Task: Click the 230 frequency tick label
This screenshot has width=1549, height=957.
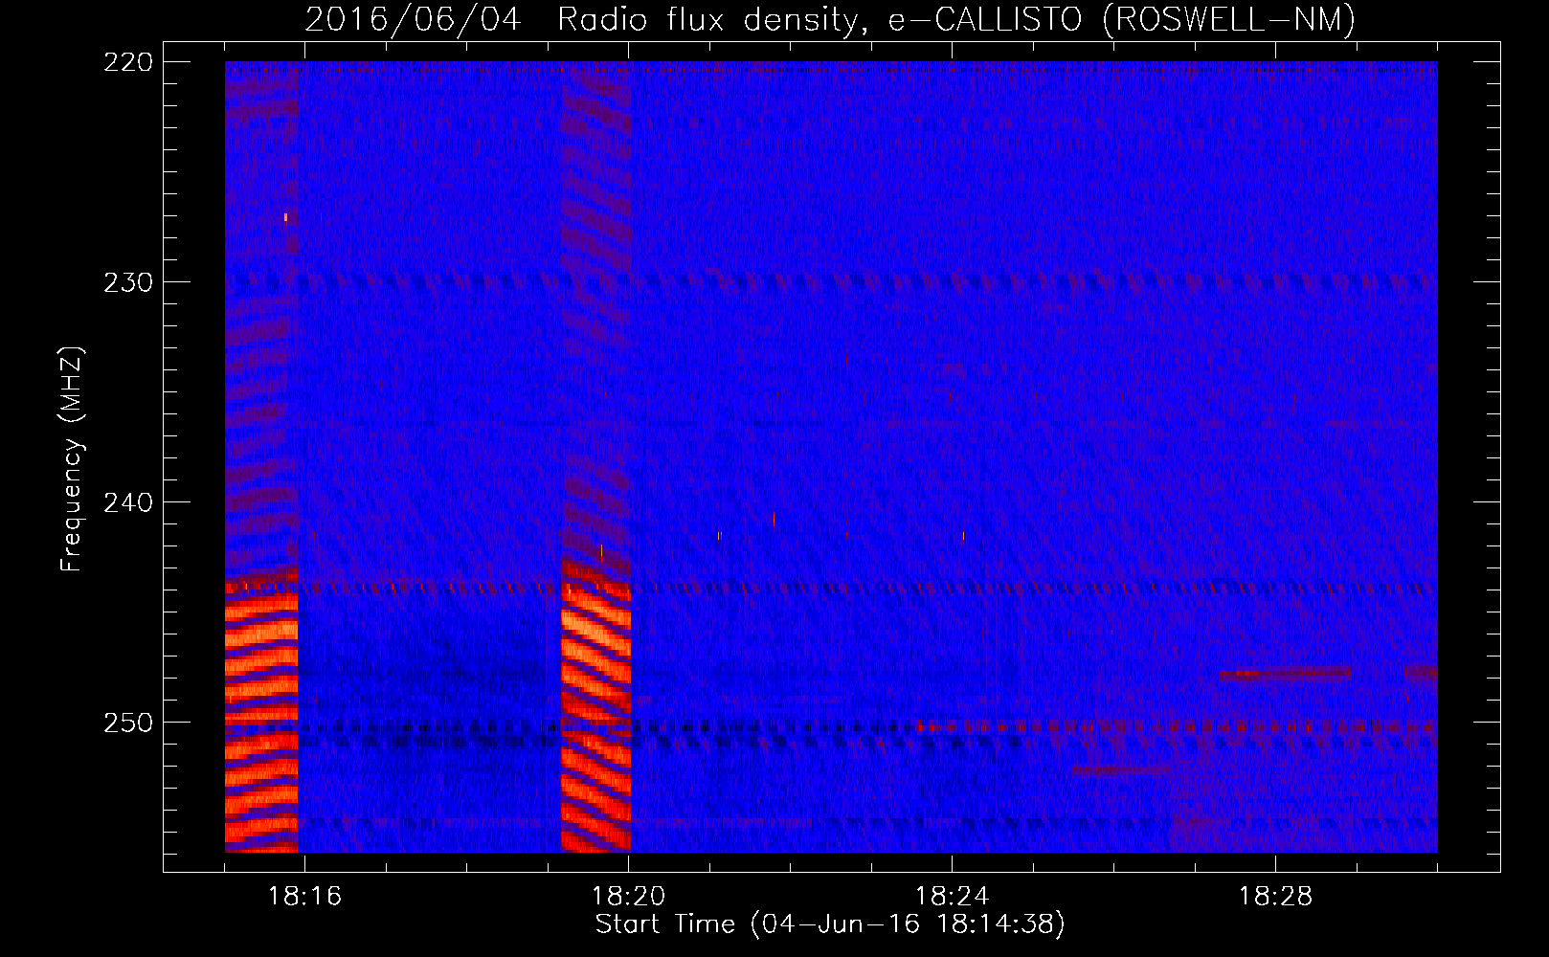Action: tap(127, 282)
